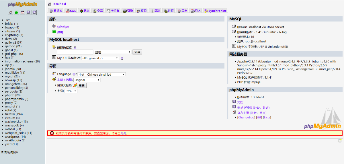344x164 pixels.
Task: Open SQL documentation icon in sidebar
Action: (x=34, y=12)
